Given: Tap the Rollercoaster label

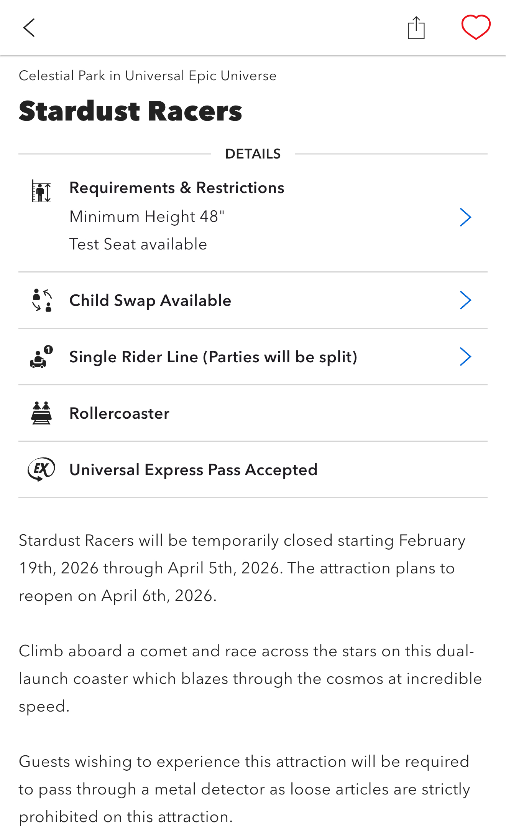Looking at the screenshot, I should pos(119,413).
